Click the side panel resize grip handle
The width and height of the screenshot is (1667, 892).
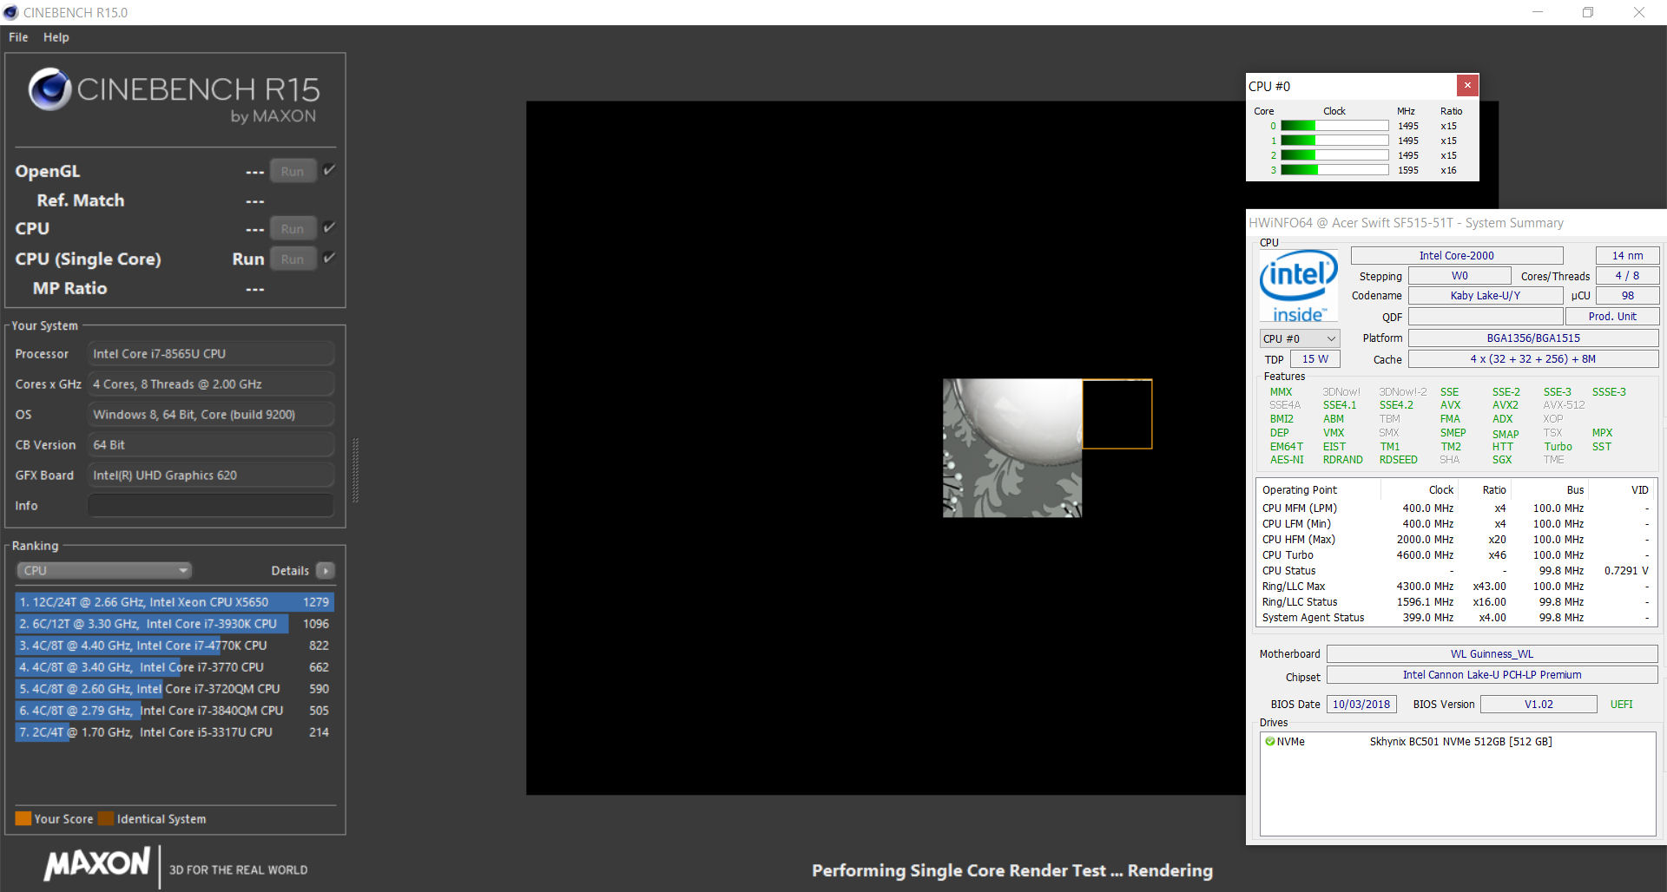tap(355, 470)
